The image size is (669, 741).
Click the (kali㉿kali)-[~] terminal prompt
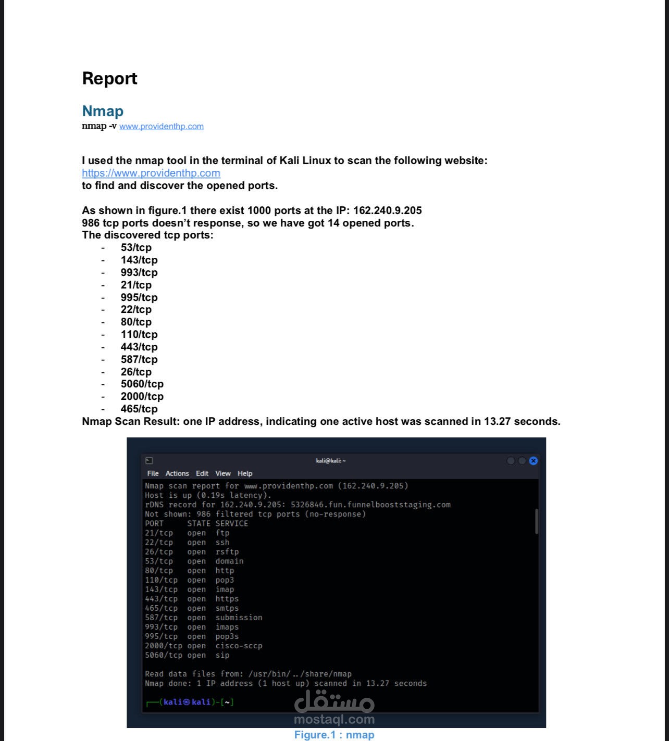pos(190,702)
